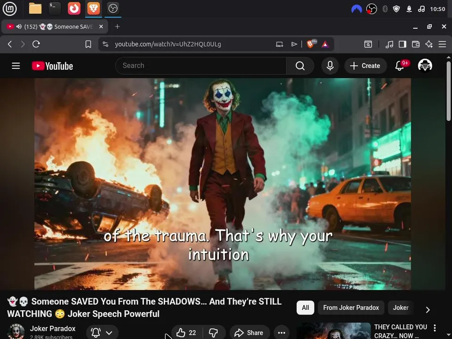This screenshot has width=452, height=339.
Task: Share this video
Action: click(x=250, y=333)
